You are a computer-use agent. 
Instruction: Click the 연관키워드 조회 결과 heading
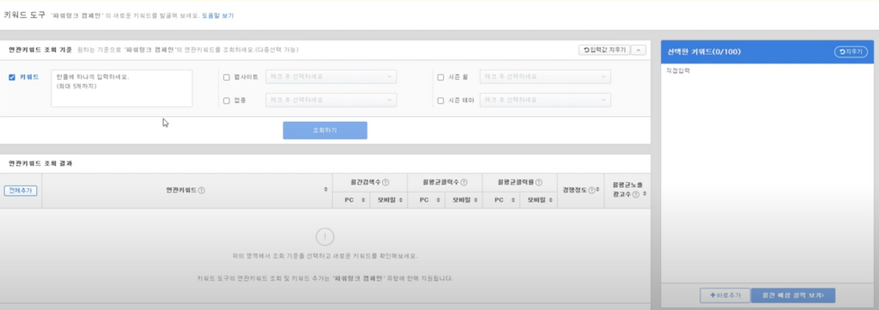point(40,164)
